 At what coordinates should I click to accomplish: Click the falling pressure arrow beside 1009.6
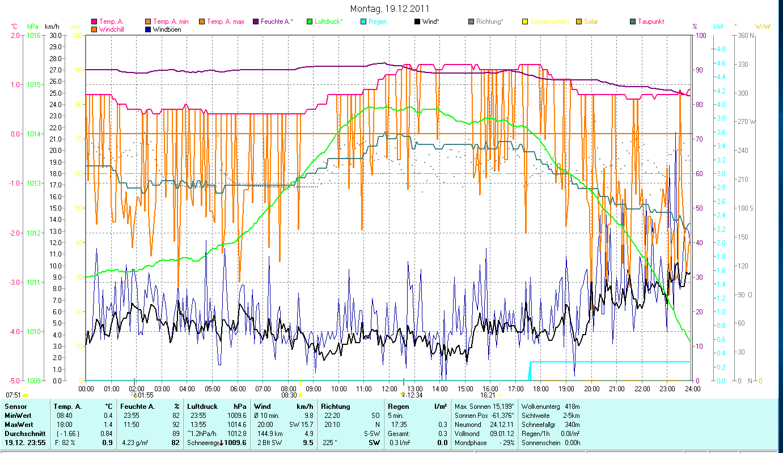[221, 443]
